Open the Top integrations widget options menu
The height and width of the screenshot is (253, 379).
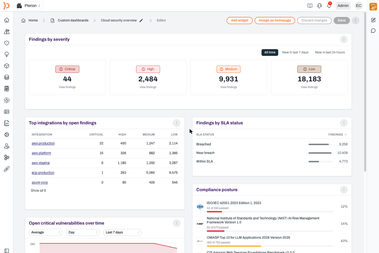pyautogui.click(x=177, y=123)
